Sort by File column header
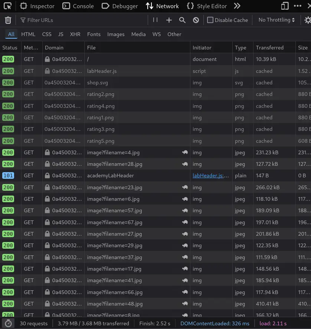Viewport: 311px width, 329px height. point(137,48)
